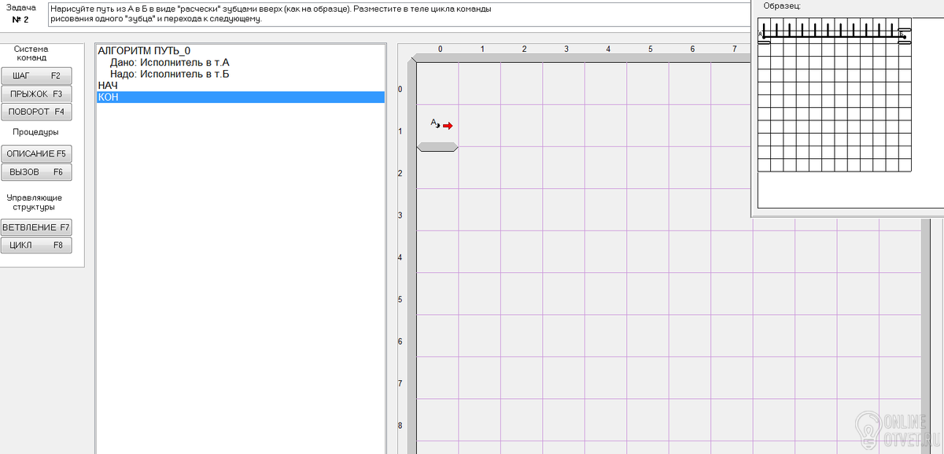Click column header 7 of the grid
This screenshot has height=454, width=944.
(735, 50)
